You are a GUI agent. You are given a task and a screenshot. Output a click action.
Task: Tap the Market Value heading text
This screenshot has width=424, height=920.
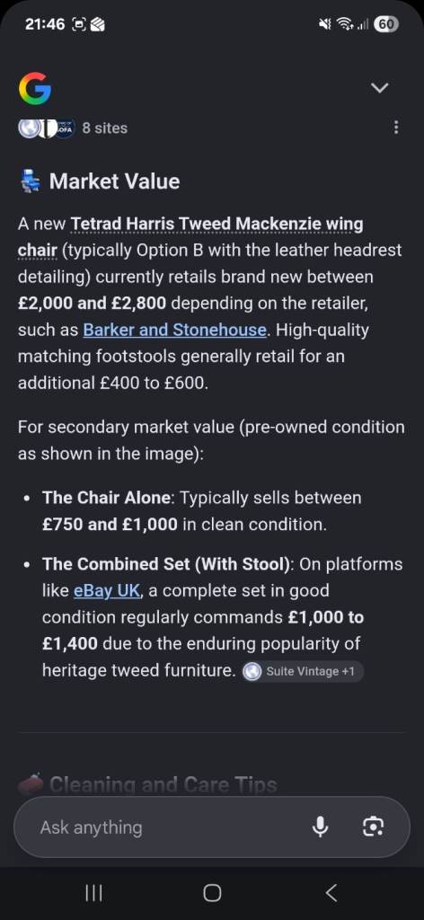(114, 181)
